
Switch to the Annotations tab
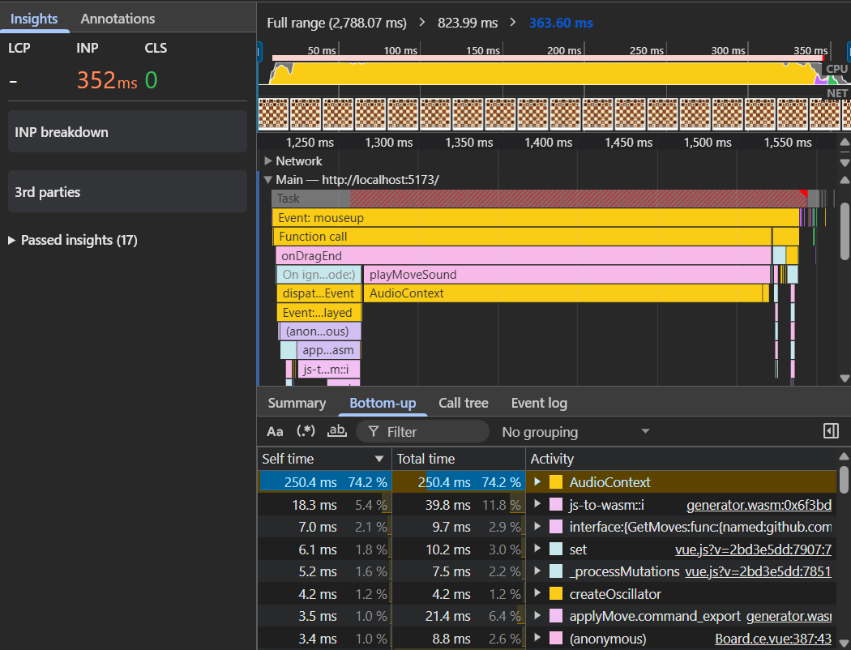click(x=118, y=19)
